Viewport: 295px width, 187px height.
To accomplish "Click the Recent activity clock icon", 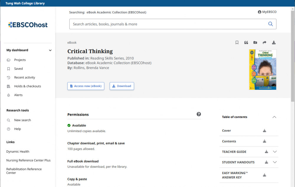I will 9,78.
